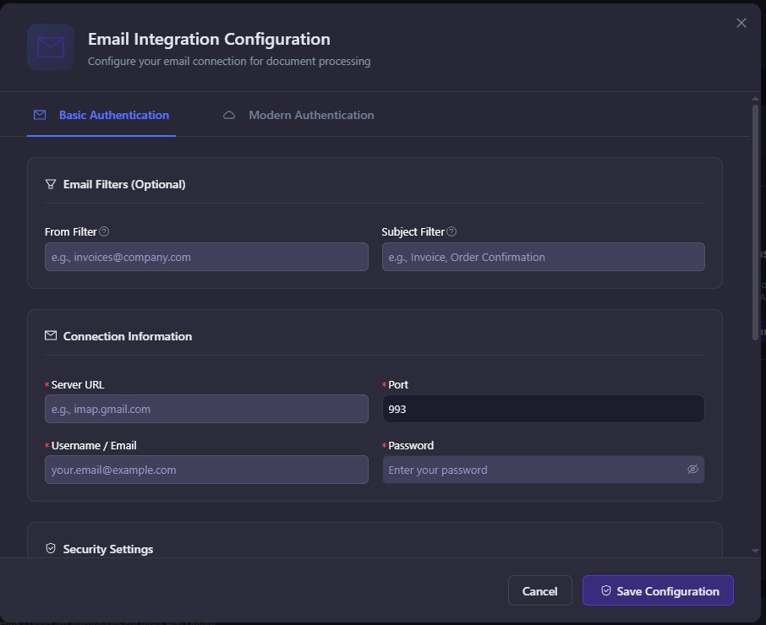Open Subject Filter help tooltip icon

click(451, 231)
